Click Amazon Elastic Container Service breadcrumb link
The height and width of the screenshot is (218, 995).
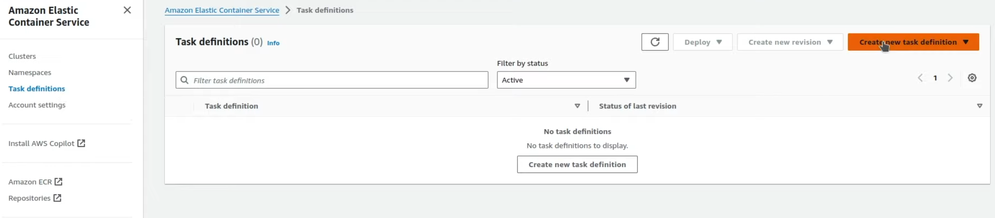pyautogui.click(x=222, y=10)
